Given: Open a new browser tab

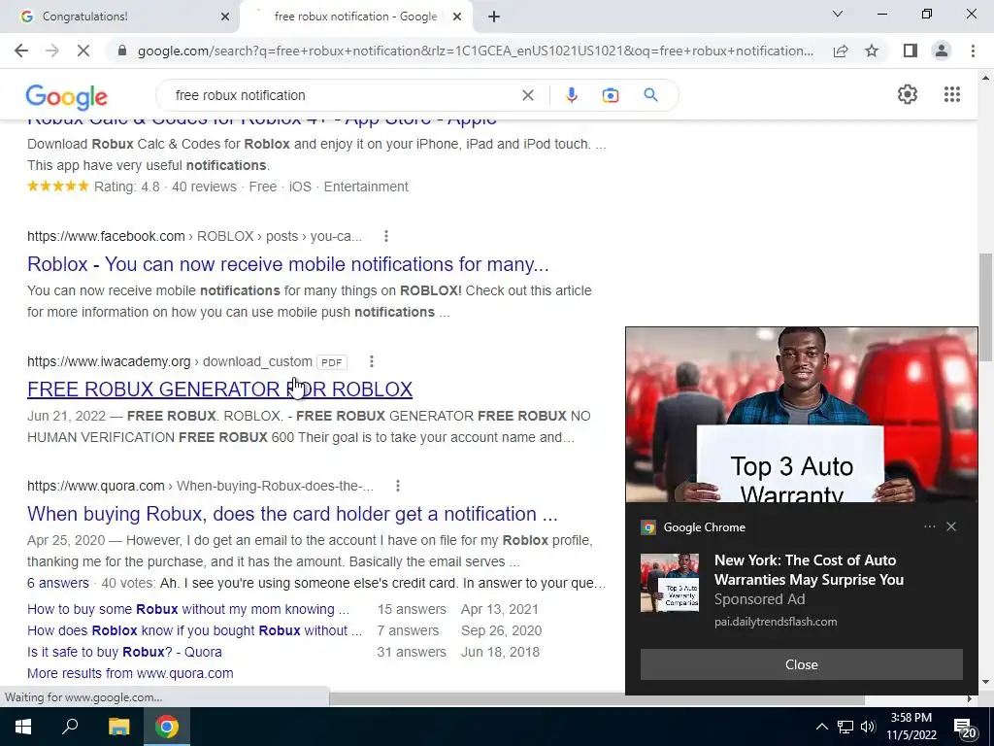Looking at the screenshot, I should click(x=494, y=17).
